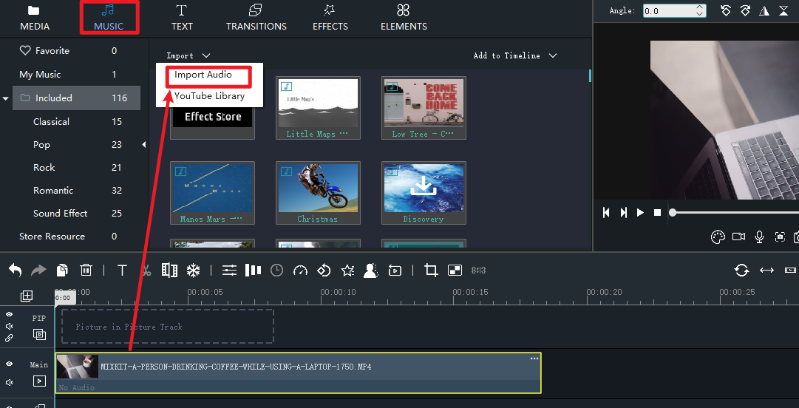Viewport: 799px width, 408px height.
Task: Click the video camera record icon
Action: (x=738, y=237)
